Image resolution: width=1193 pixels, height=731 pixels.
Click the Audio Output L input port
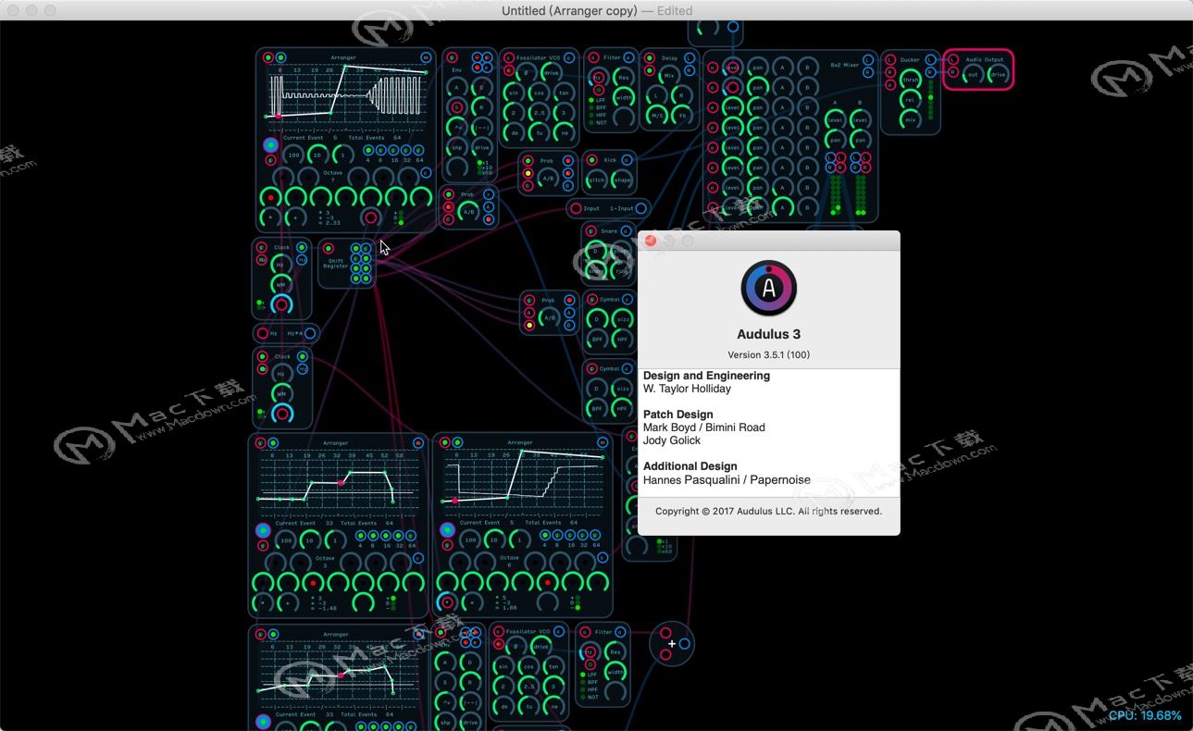pyautogui.click(x=953, y=60)
